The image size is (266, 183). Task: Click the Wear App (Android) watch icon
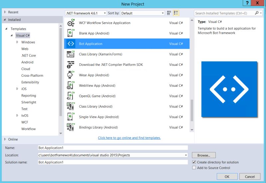tap(71, 75)
